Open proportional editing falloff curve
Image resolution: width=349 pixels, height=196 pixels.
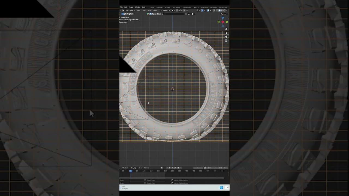tap(187, 10)
